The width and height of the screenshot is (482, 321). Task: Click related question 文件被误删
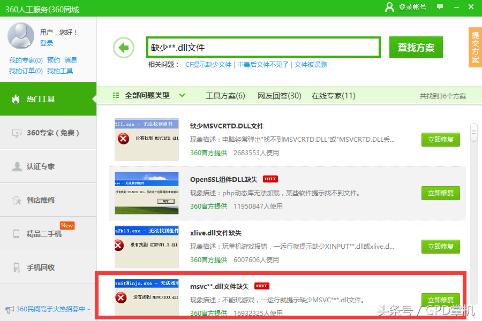tap(311, 65)
